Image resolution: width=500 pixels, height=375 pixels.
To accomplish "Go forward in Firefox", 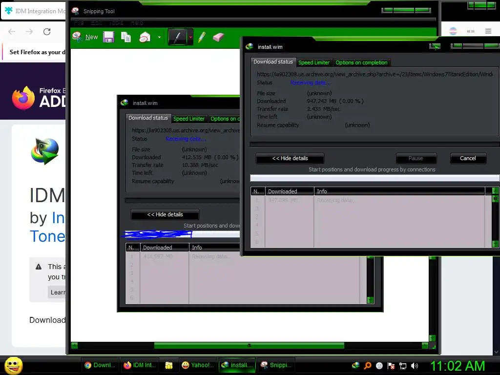I will [29, 32].
